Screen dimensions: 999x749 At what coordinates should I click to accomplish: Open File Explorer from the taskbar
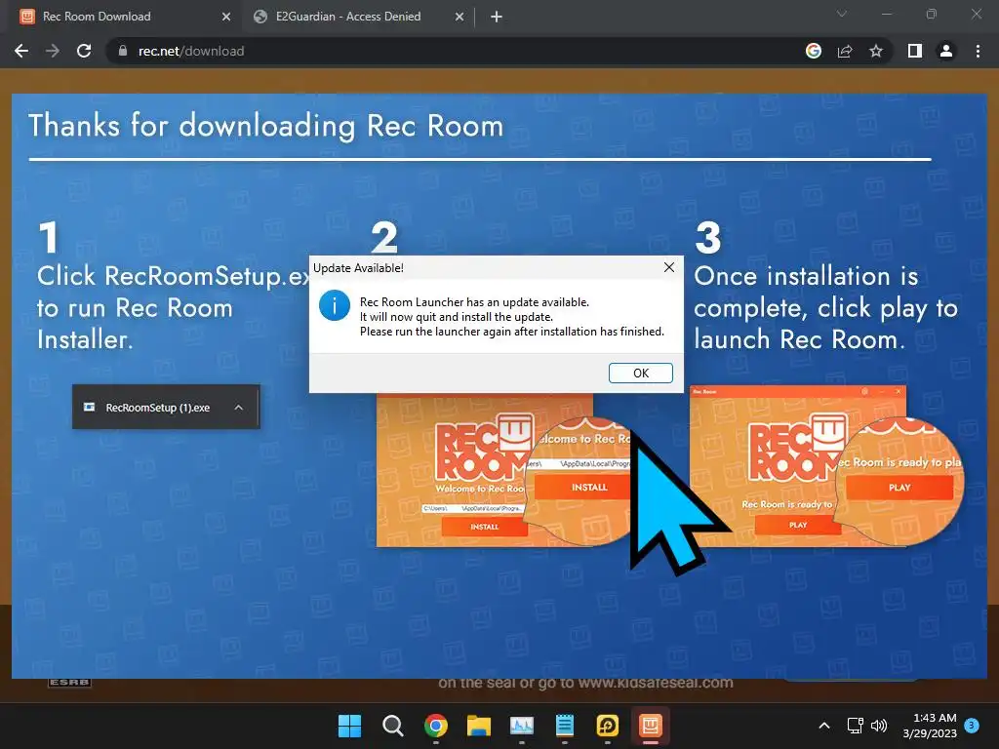pyautogui.click(x=478, y=726)
